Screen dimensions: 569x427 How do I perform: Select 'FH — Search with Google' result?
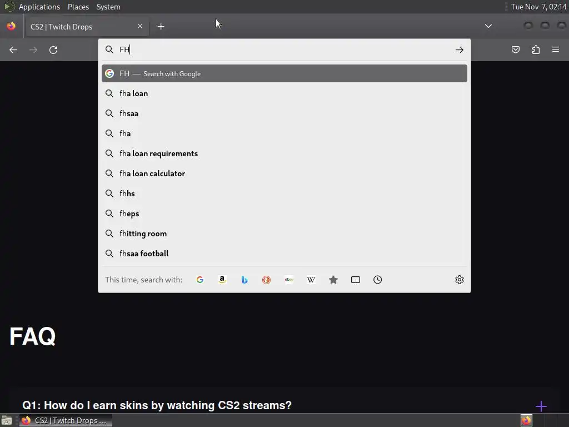284,74
